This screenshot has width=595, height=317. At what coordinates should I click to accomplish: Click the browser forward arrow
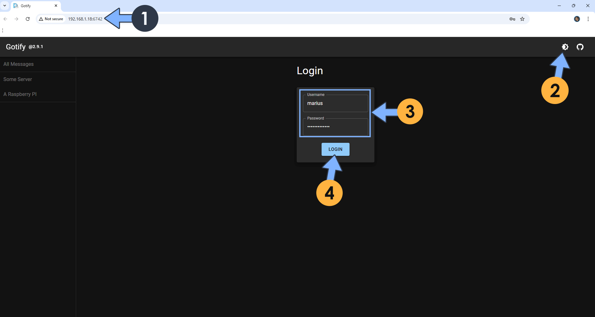click(16, 19)
